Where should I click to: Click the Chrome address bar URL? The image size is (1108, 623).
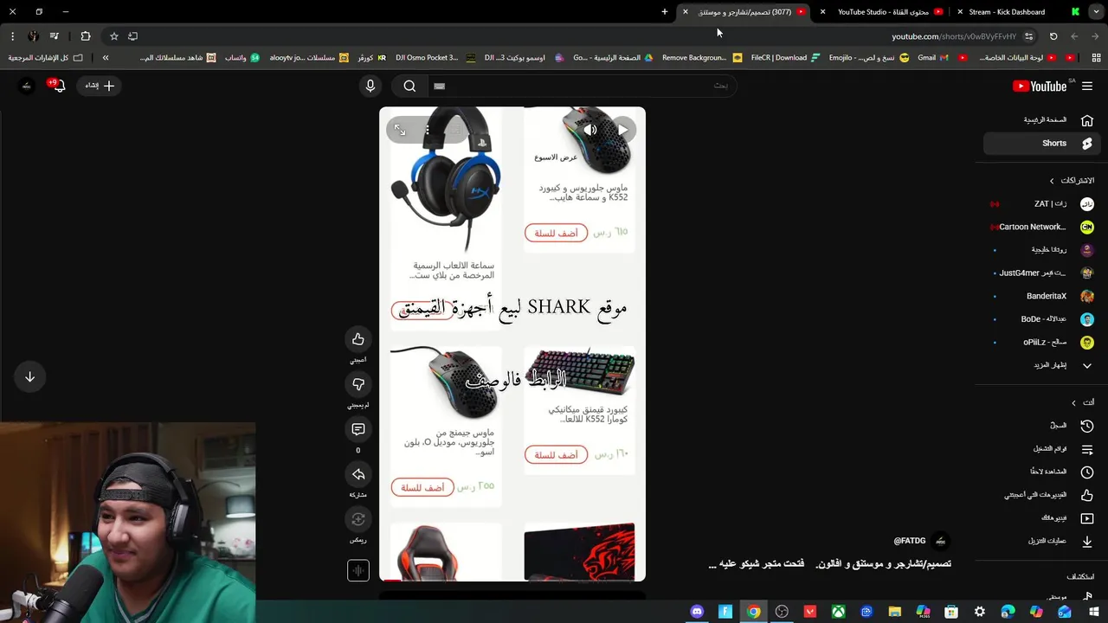pyautogui.click(x=954, y=36)
